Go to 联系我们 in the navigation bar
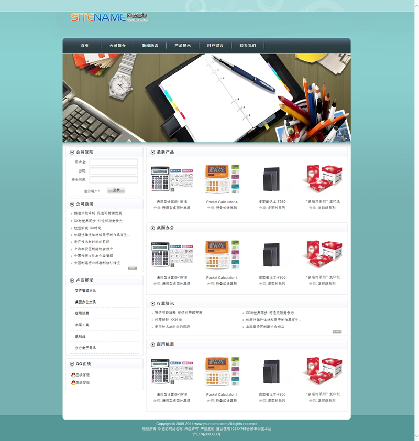The width and height of the screenshot is (419, 441). pyautogui.click(x=248, y=46)
